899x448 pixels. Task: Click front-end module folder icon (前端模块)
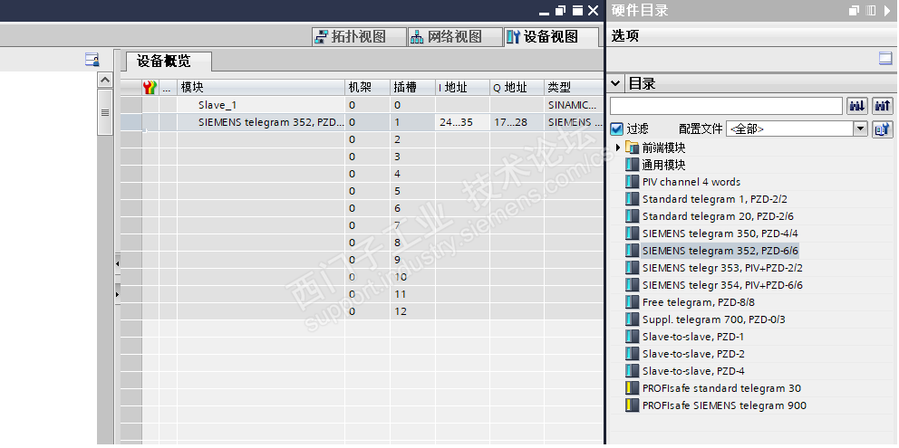pos(633,148)
